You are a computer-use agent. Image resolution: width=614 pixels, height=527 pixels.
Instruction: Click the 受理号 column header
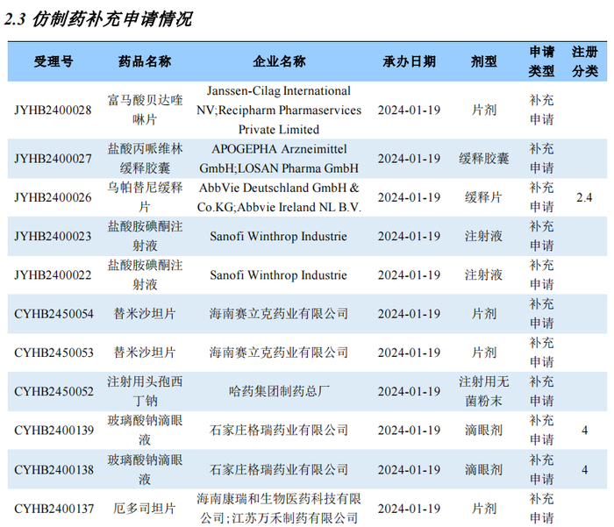[54, 61]
